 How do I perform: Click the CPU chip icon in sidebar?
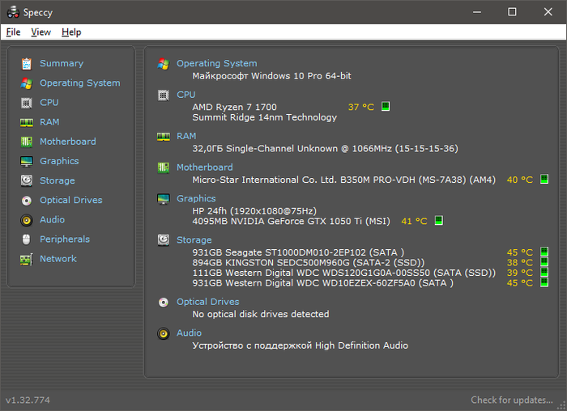[x=27, y=103]
